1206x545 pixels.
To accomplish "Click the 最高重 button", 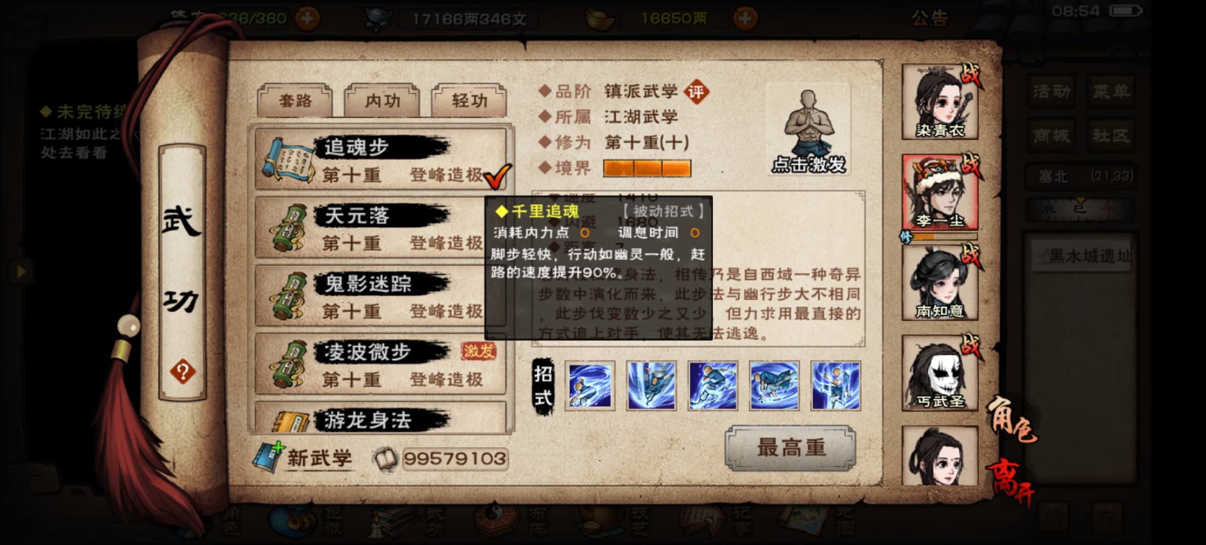I will (x=791, y=448).
